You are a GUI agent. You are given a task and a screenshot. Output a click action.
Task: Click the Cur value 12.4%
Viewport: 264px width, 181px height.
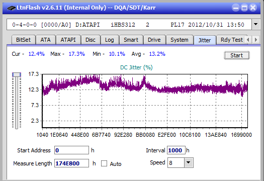(x=36, y=54)
